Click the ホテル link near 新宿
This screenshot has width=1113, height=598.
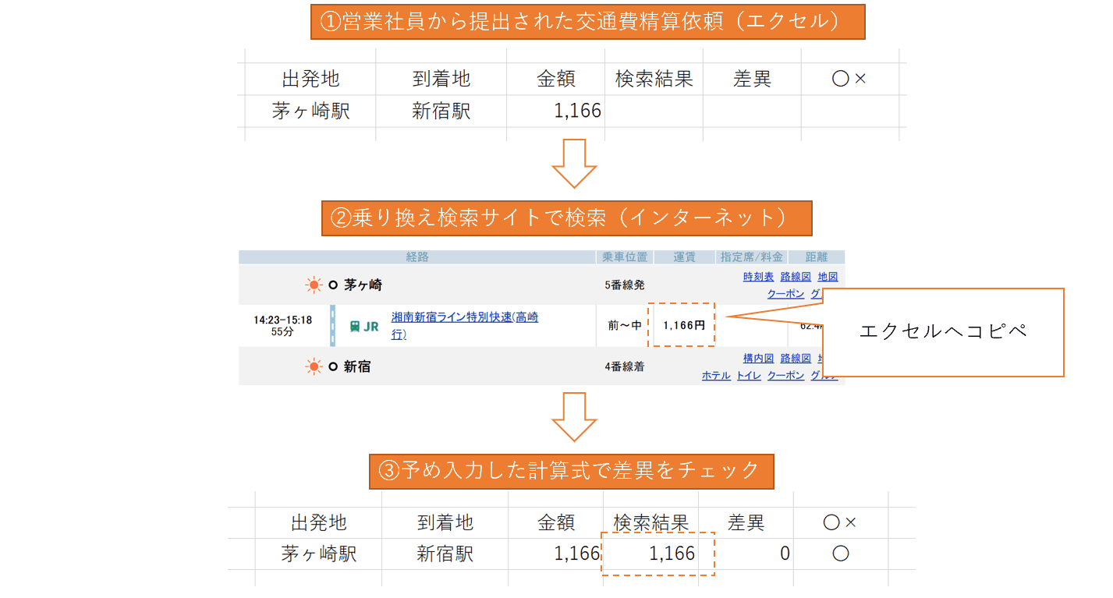[716, 375]
